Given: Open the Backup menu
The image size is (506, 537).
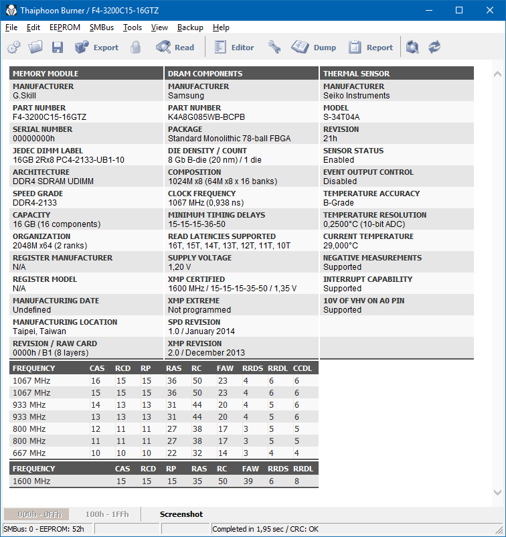Looking at the screenshot, I should 190,27.
